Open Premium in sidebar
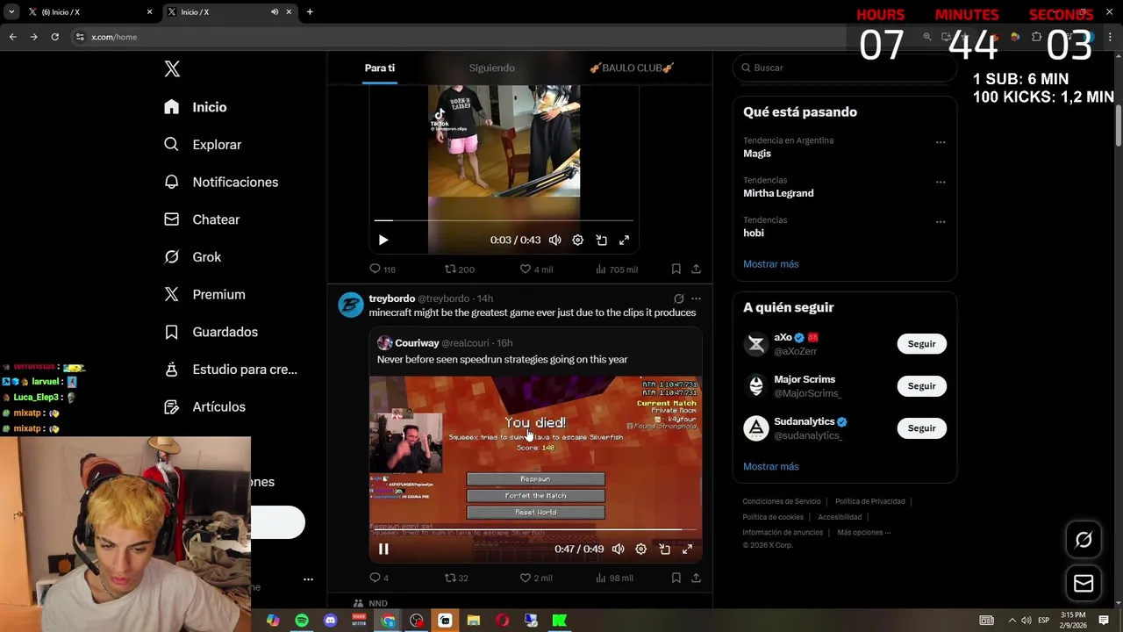The height and width of the screenshot is (632, 1123). 204,295
